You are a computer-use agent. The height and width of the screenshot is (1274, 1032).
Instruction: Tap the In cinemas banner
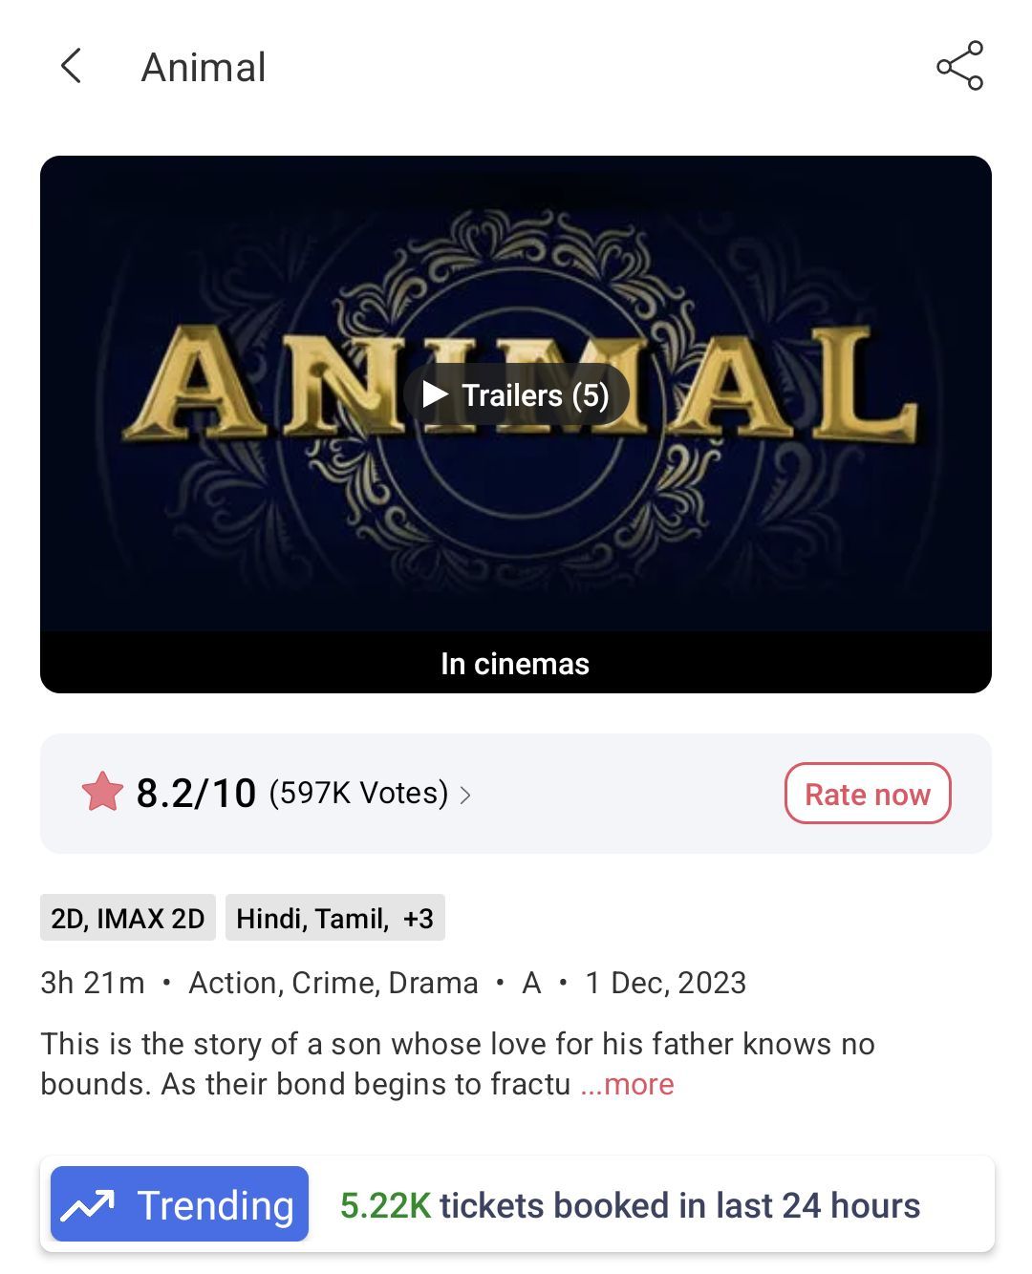pos(516,663)
